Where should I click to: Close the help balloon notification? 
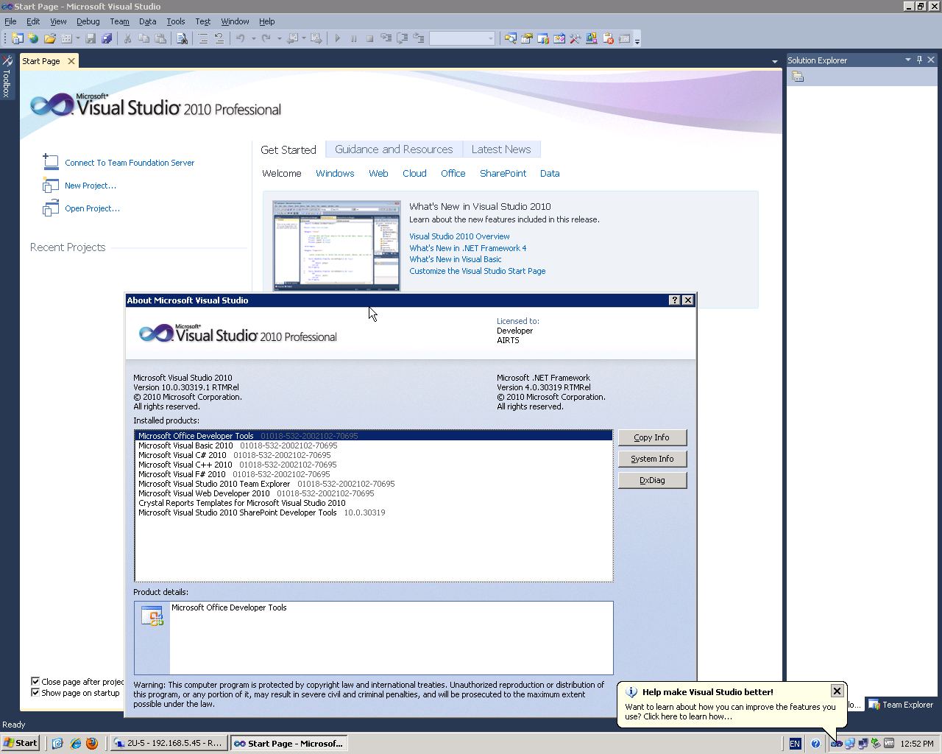click(x=837, y=691)
